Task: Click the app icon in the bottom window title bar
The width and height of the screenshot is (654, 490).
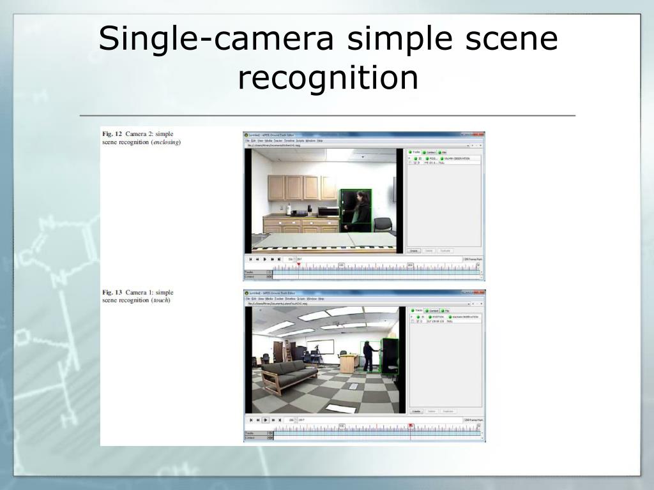Action: [247, 293]
